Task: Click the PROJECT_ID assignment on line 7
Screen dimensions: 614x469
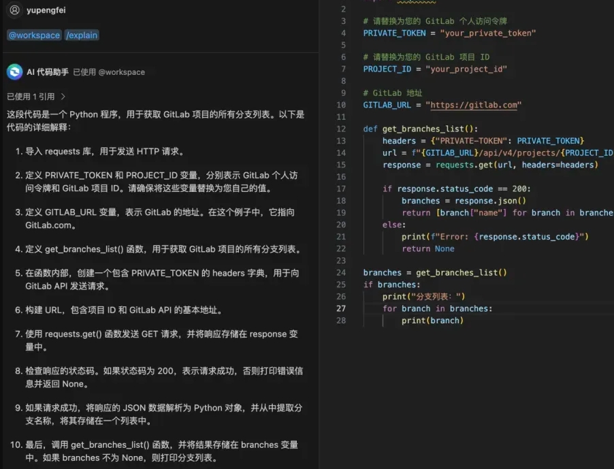Action: point(435,69)
